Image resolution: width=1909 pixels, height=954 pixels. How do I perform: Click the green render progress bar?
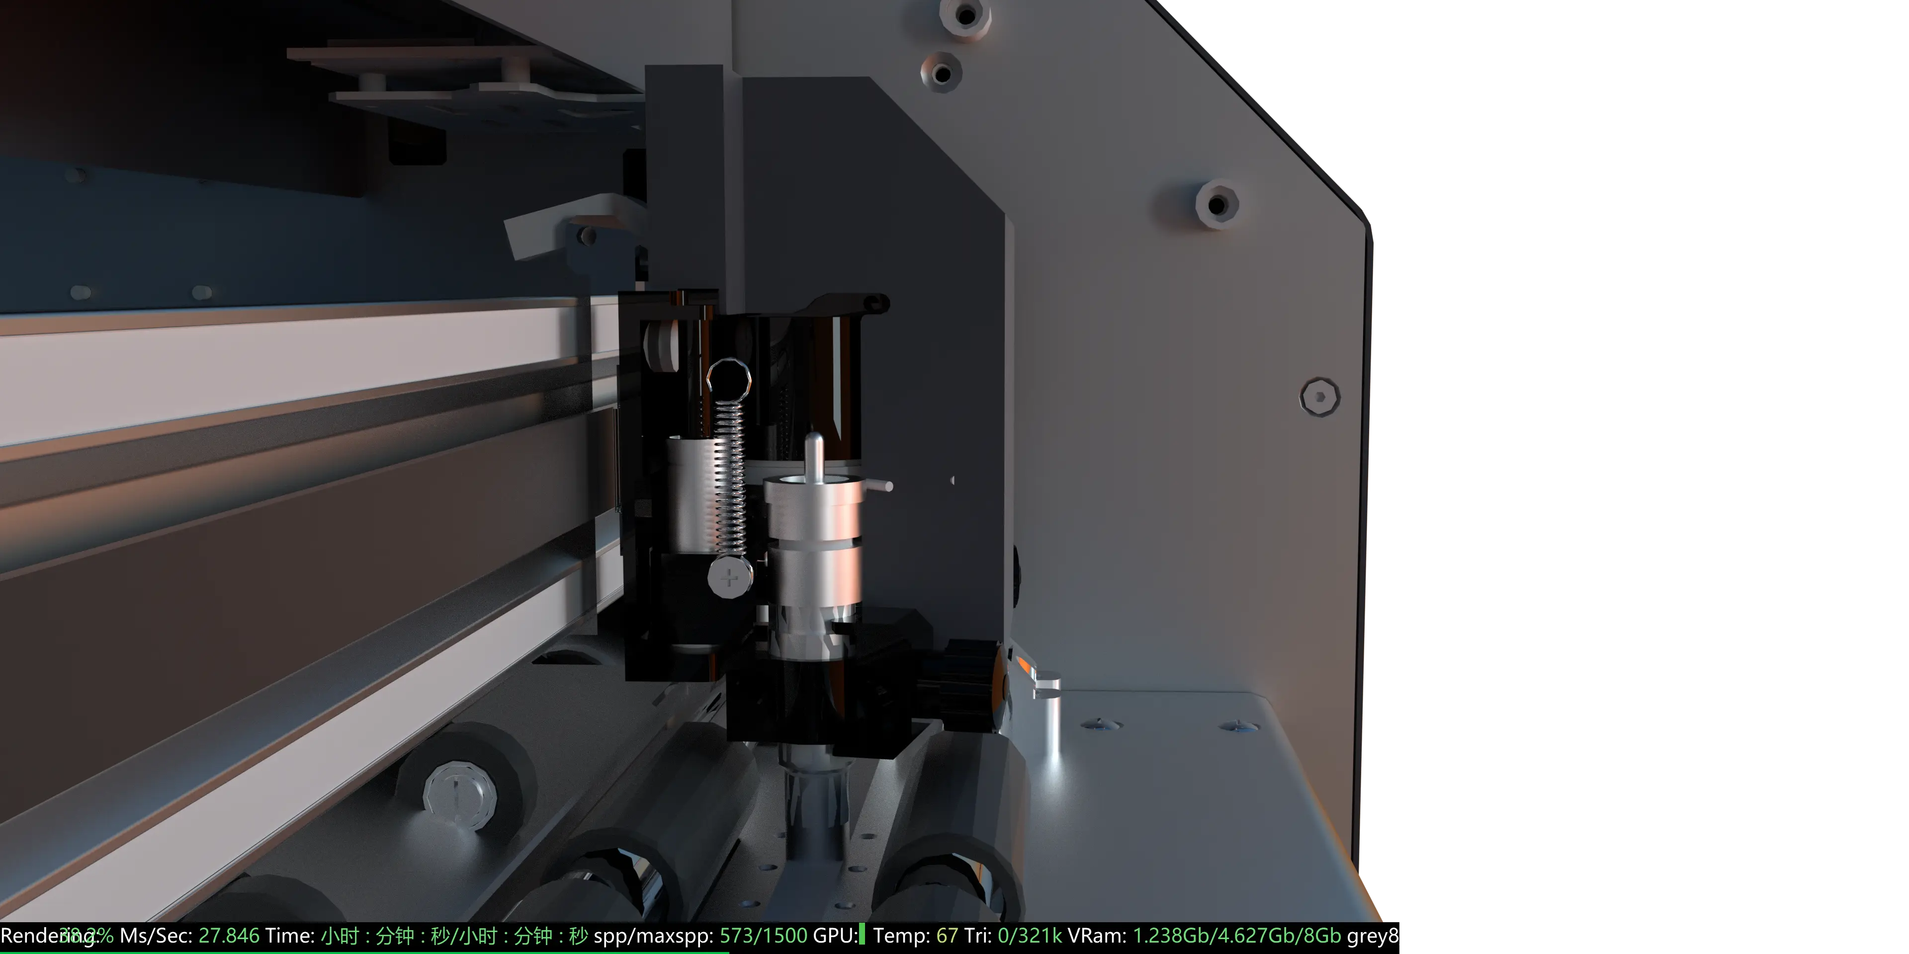pyautogui.click(x=363, y=952)
